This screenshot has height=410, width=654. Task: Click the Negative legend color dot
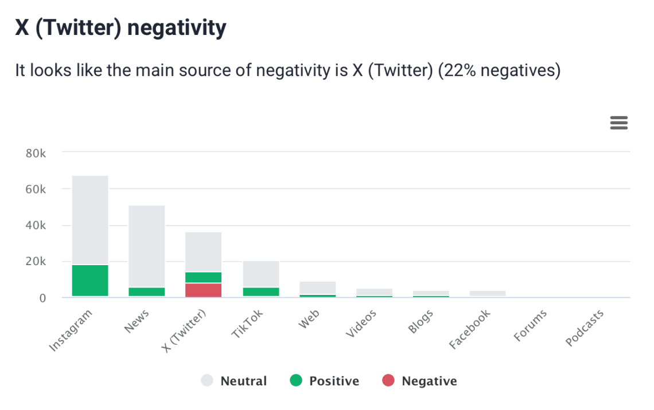[388, 381]
